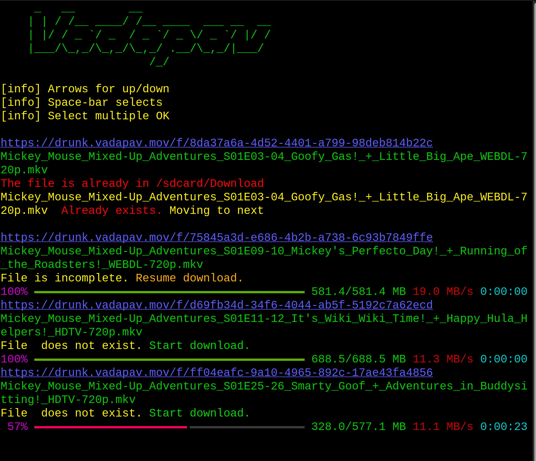Click 'File is incomplete.' message

(64, 278)
